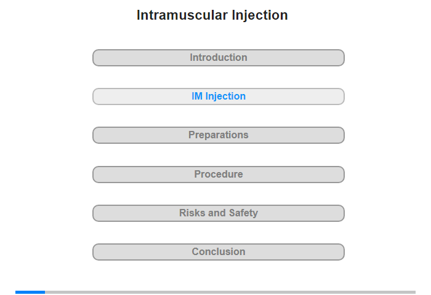Select the highlighted IM Injection button
The height and width of the screenshot is (295, 431).
(218, 96)
